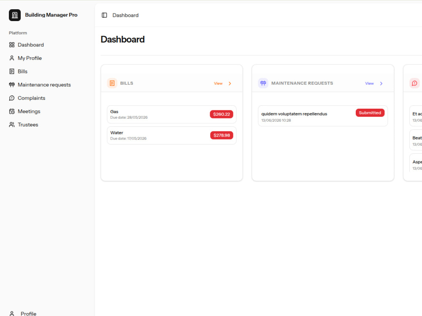The width and height of the screenshot is (422, 316).
Task: Click the Bills receipt icon in sidebar
Action: [x=12, y=72]
